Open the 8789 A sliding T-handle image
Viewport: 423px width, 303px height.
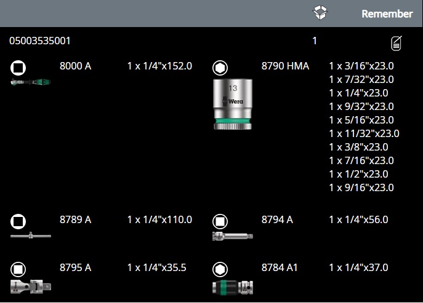coord(30,235)
